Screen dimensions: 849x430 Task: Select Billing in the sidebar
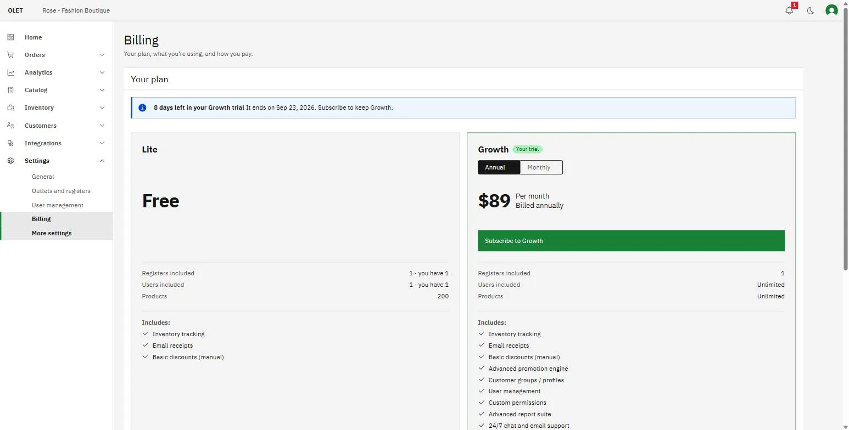(x=56, y=219)
